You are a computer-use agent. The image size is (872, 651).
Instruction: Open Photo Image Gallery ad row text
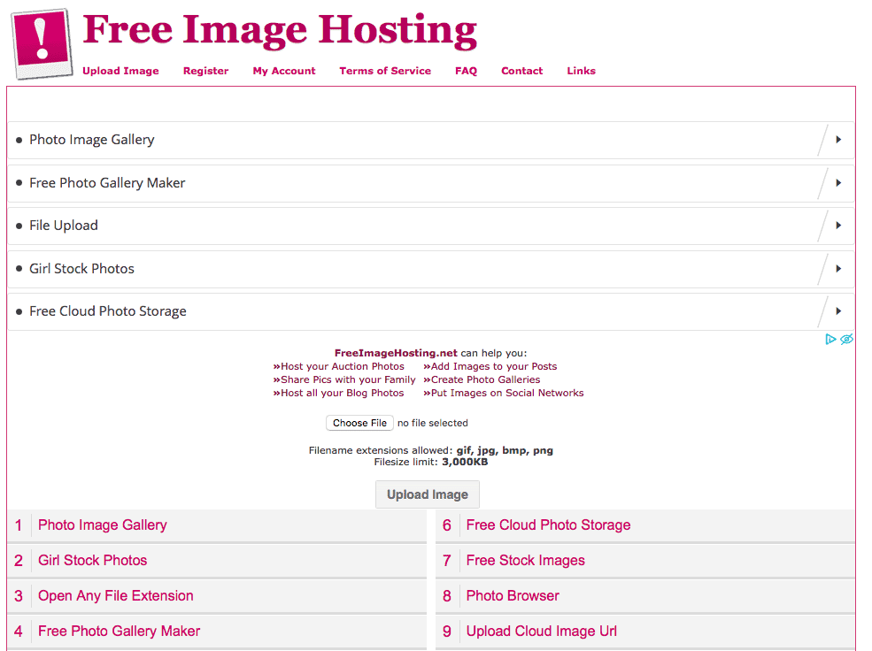92,140
